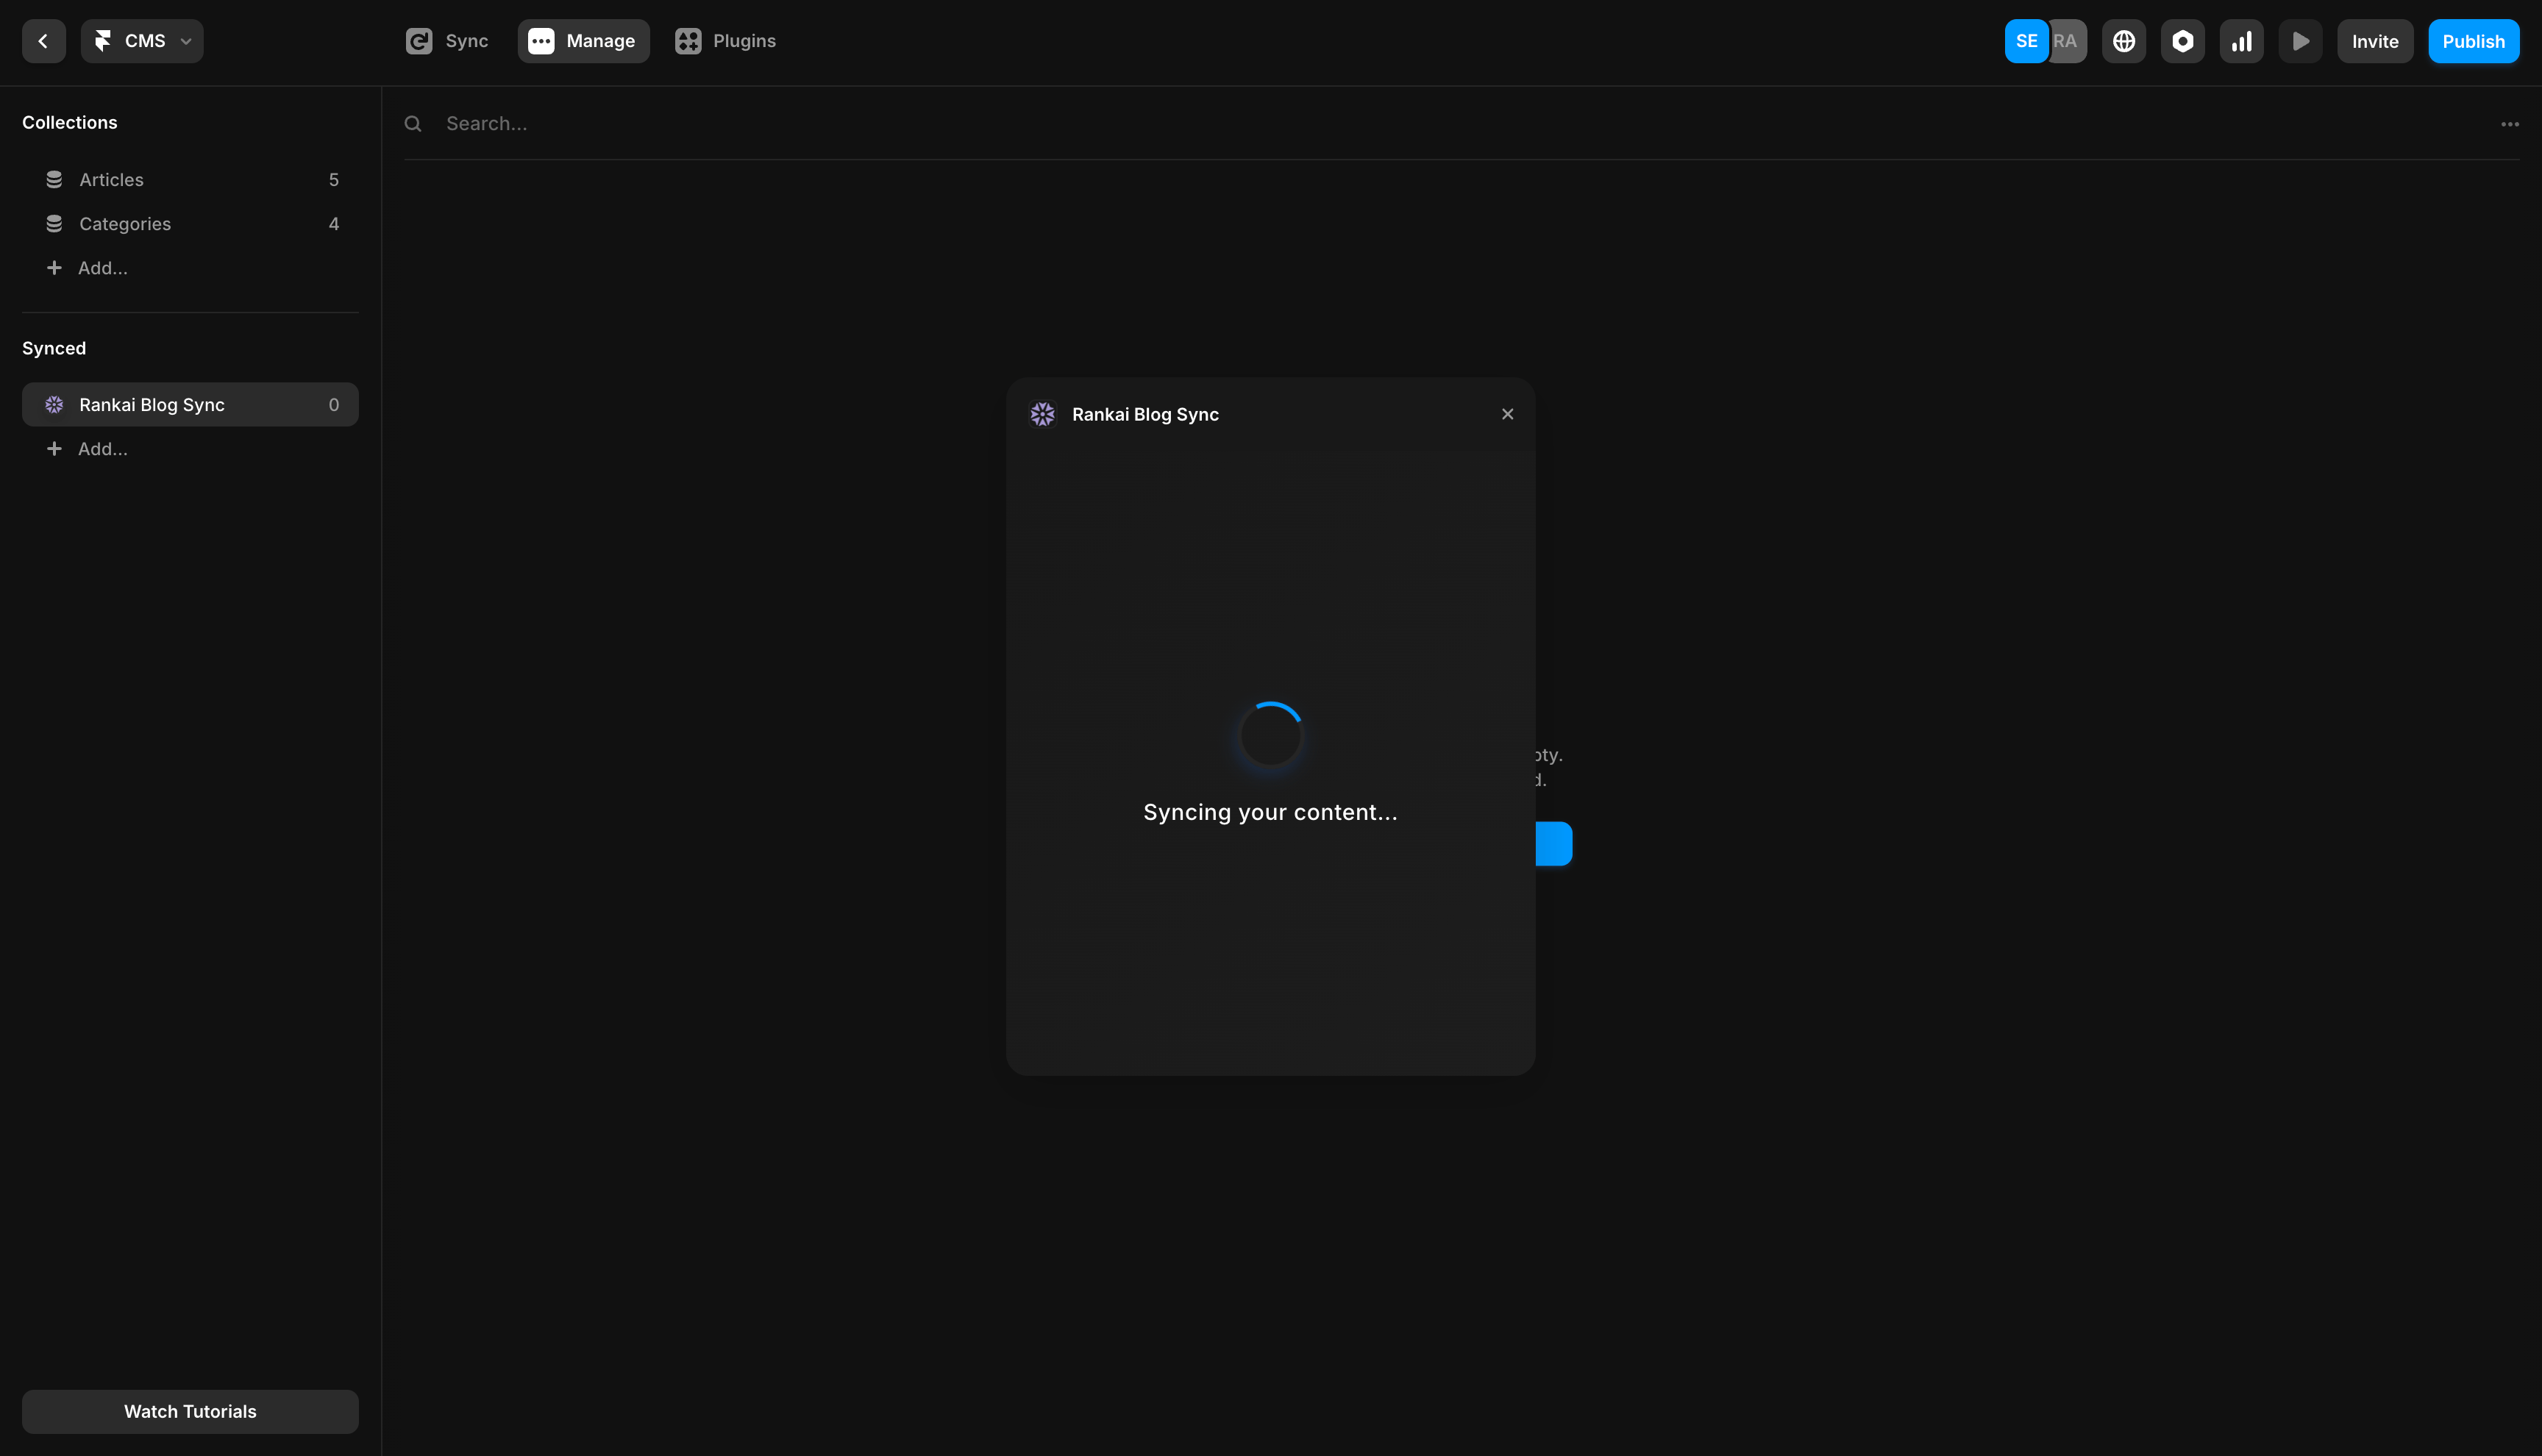
Task: Click the 'Syncing your content...' text
Action: point(1271,812)
